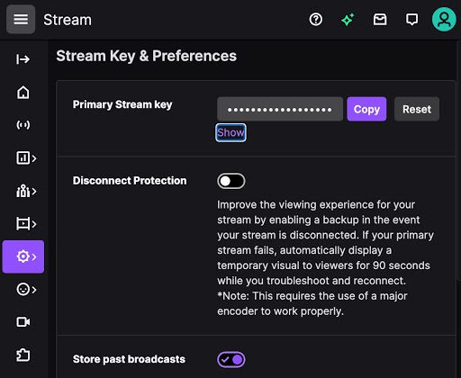Expand the Content sidebar section
The width and height of the screenshot is (461, 378).
tap(26, 224)
